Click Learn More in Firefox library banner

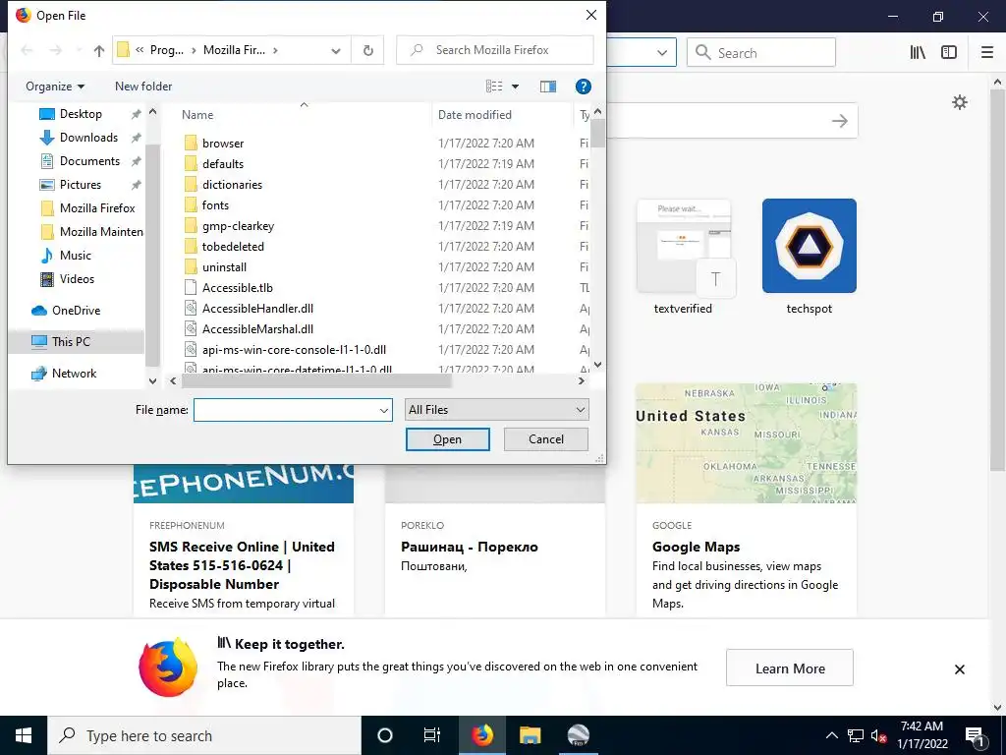click(x=789, y=668)
